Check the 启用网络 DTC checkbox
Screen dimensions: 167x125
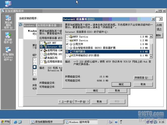[x=41, y=54]
